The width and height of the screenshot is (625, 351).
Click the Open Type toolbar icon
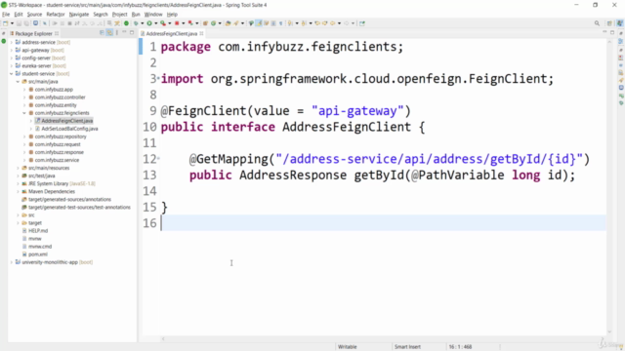click(228, 23)
